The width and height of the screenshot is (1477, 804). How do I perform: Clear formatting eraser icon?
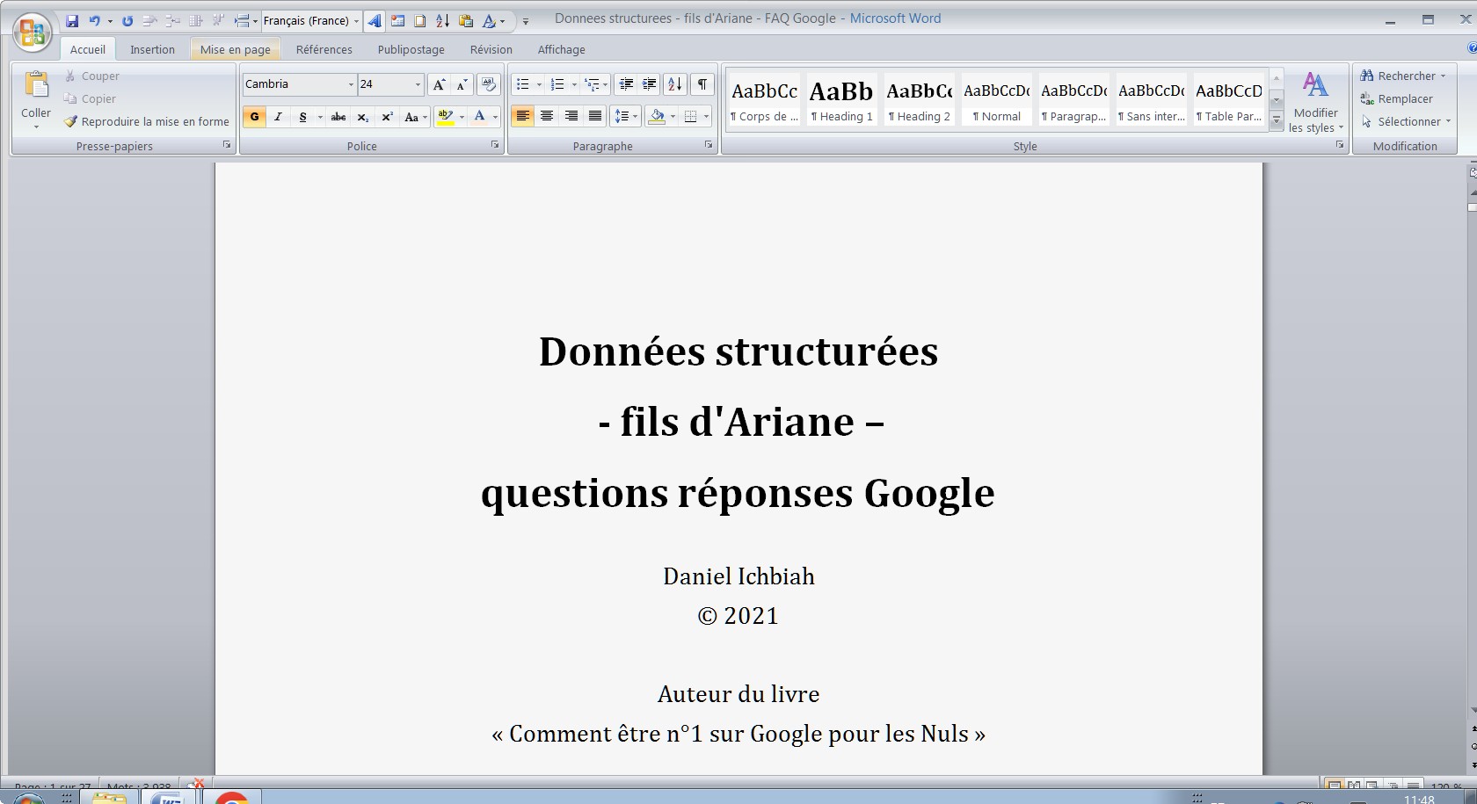point(489,84)
